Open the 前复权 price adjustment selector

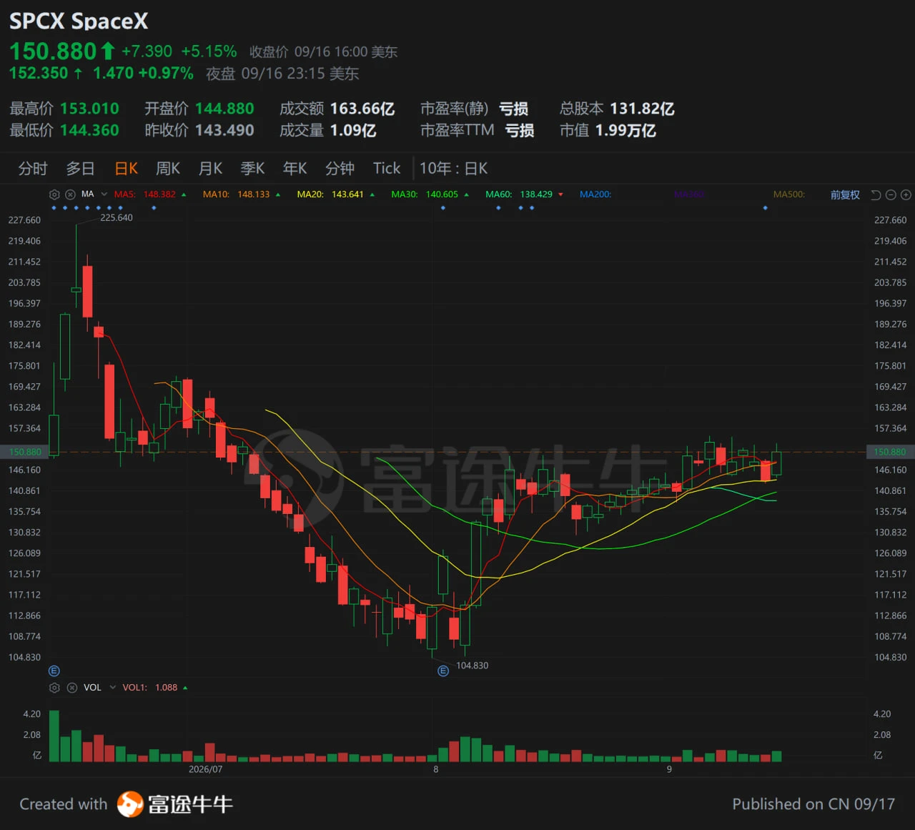point(845,195)
